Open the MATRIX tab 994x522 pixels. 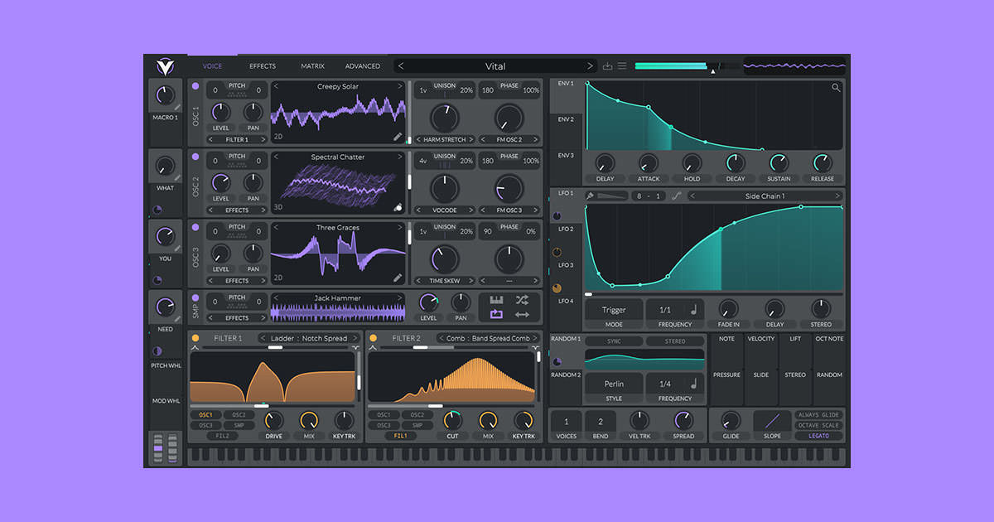pyautogui.click(x=313, y=66)
